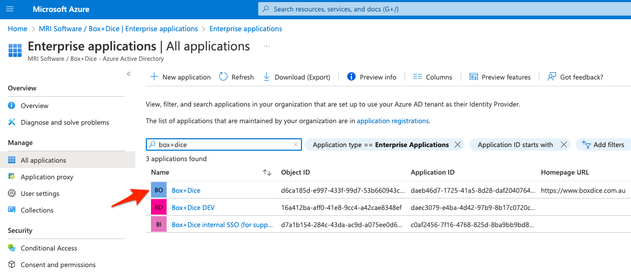Click the Enterprise applications grid icon

tap(15, 50)
